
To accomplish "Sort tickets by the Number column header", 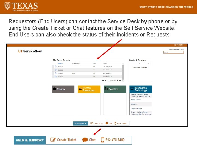I will pos(60,64).
